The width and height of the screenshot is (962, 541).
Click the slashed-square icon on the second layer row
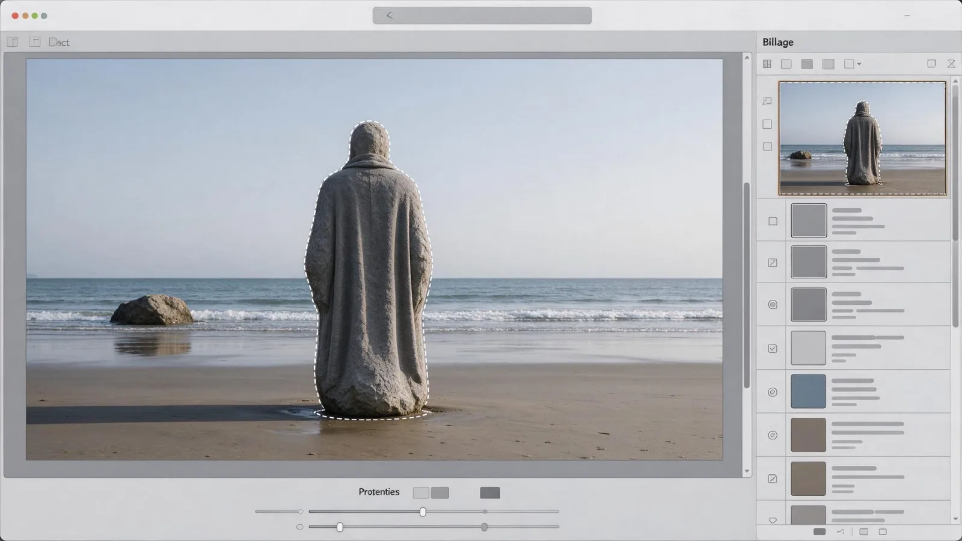[x=773, y=263]
